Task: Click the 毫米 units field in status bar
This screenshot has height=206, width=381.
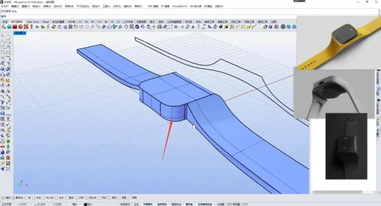Action: [x=74, y=204]
